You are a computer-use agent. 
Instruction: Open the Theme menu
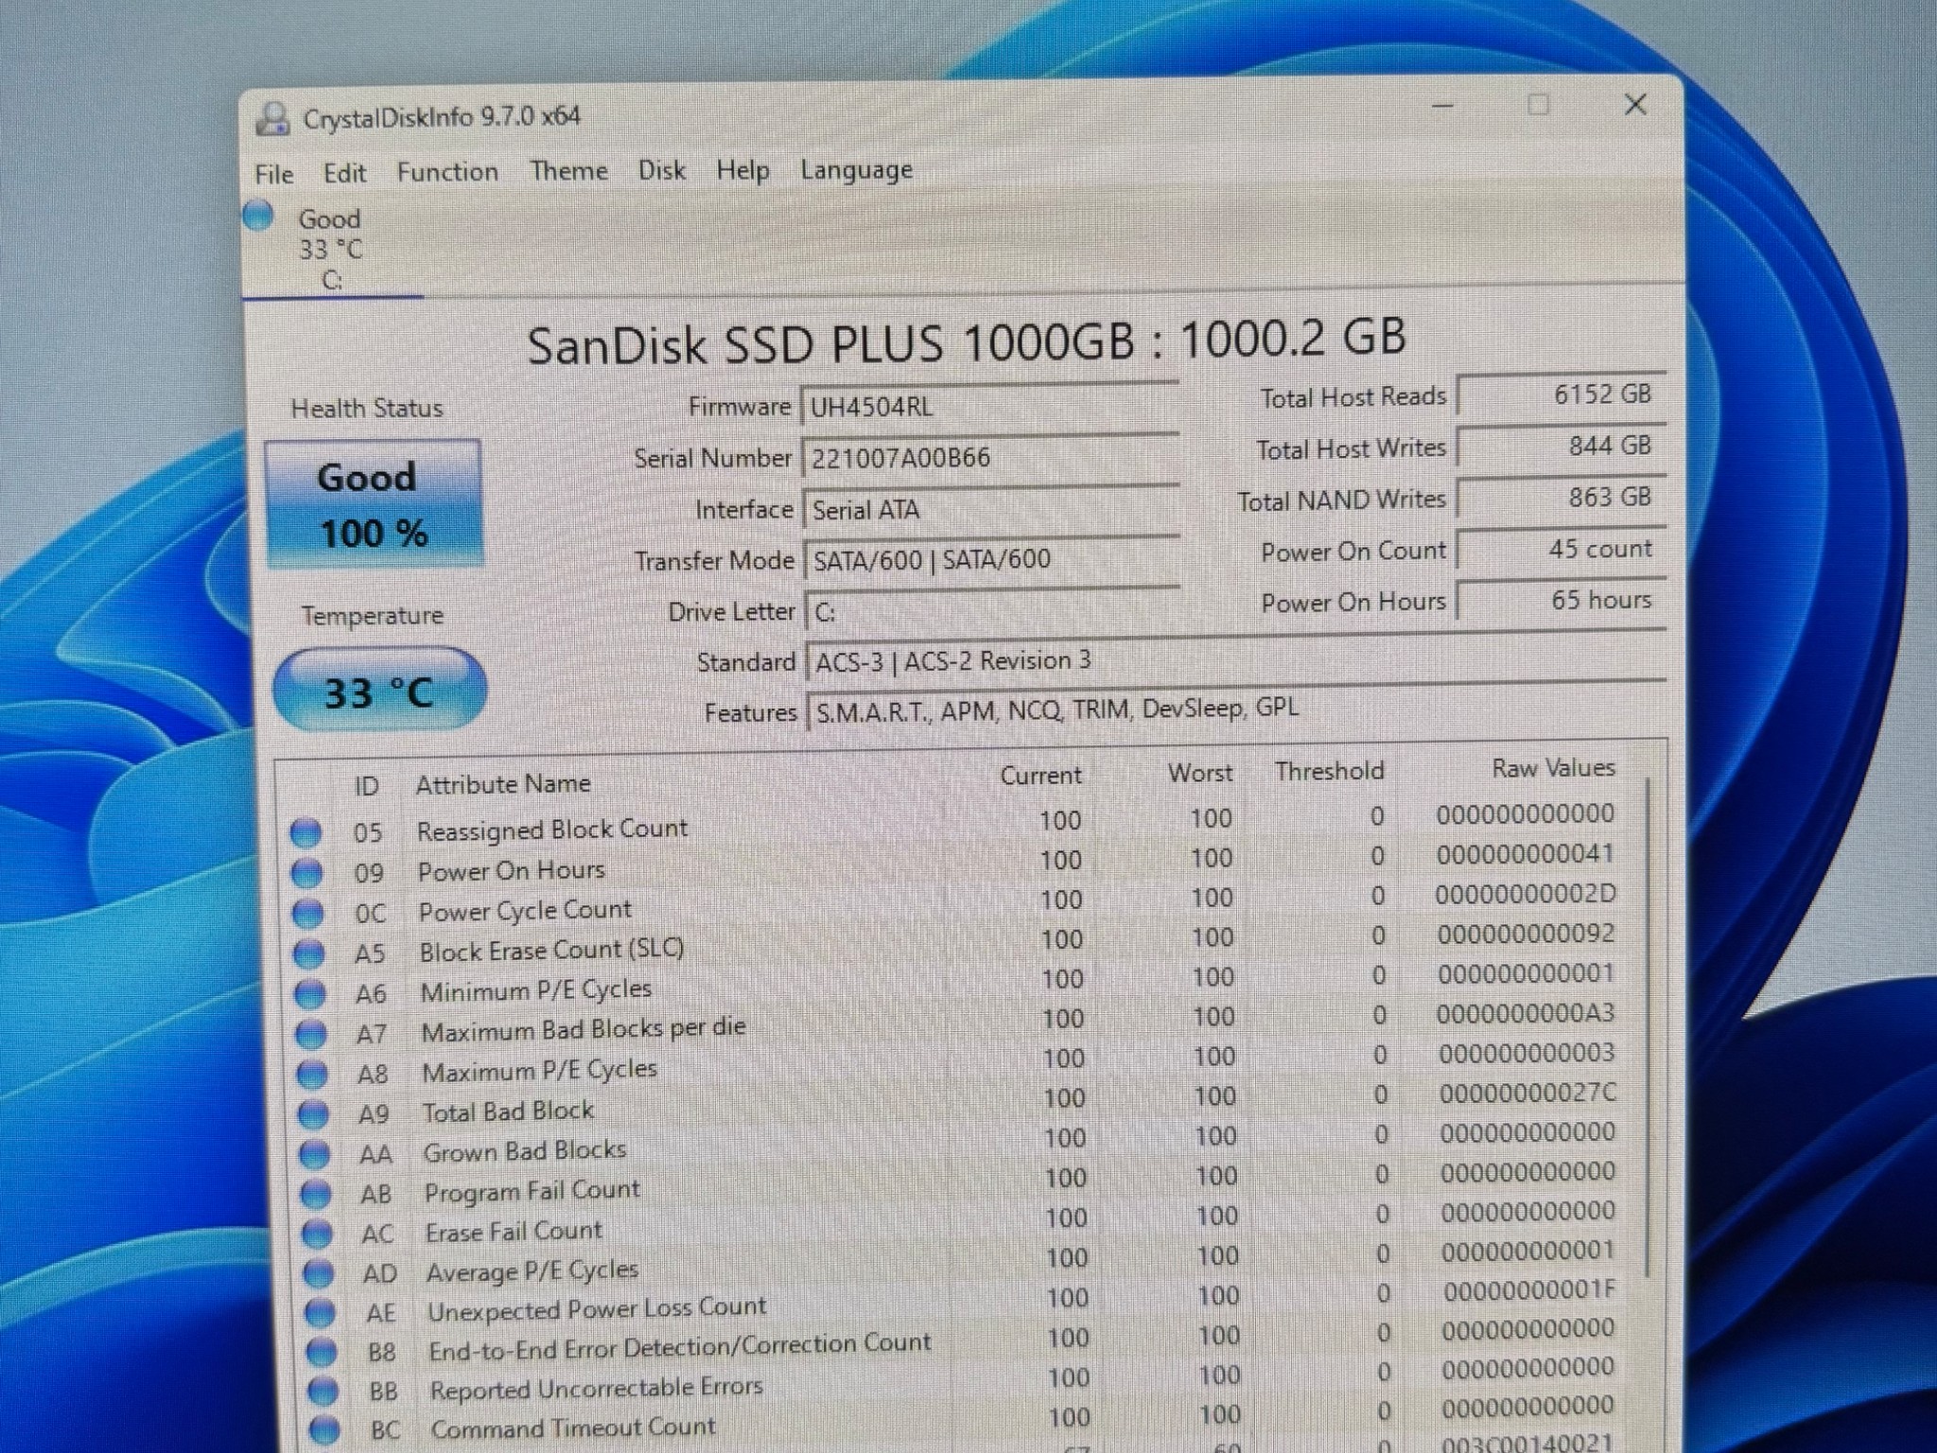(x=568, y=170)
